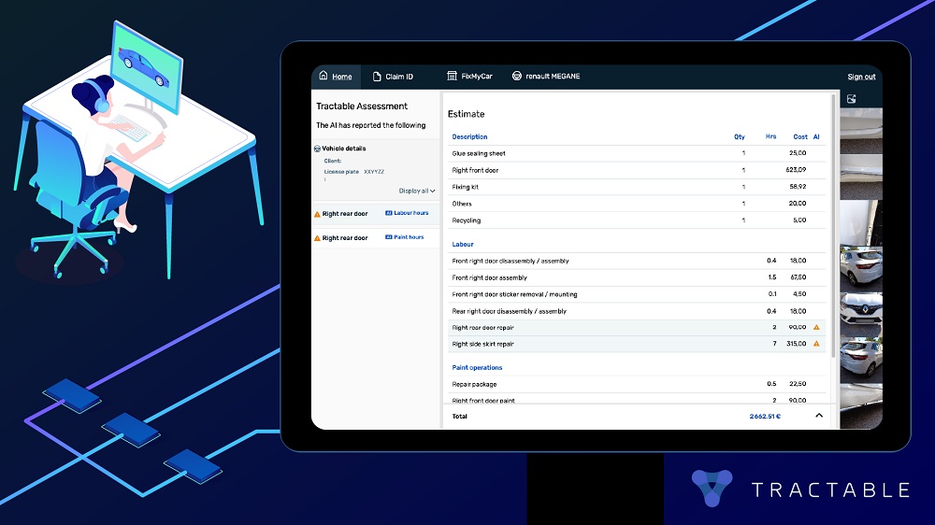The width and height of the screenshot is (935, 525).
Task: Open the Labour hours AI link
Action: (x=408, y=214)
